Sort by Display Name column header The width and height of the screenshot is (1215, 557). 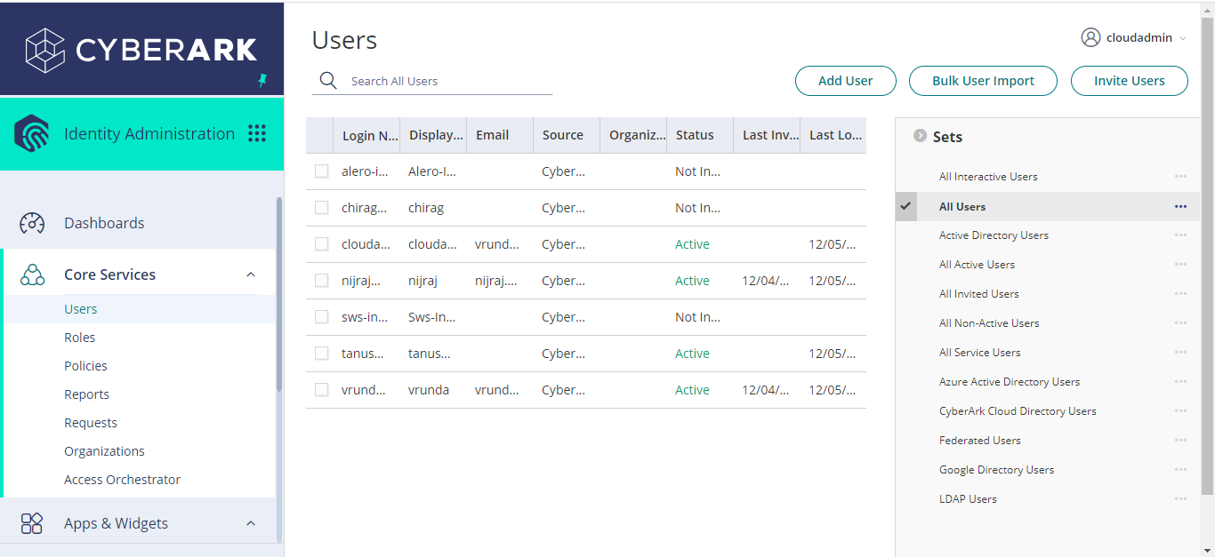click(x=433, y=135)
